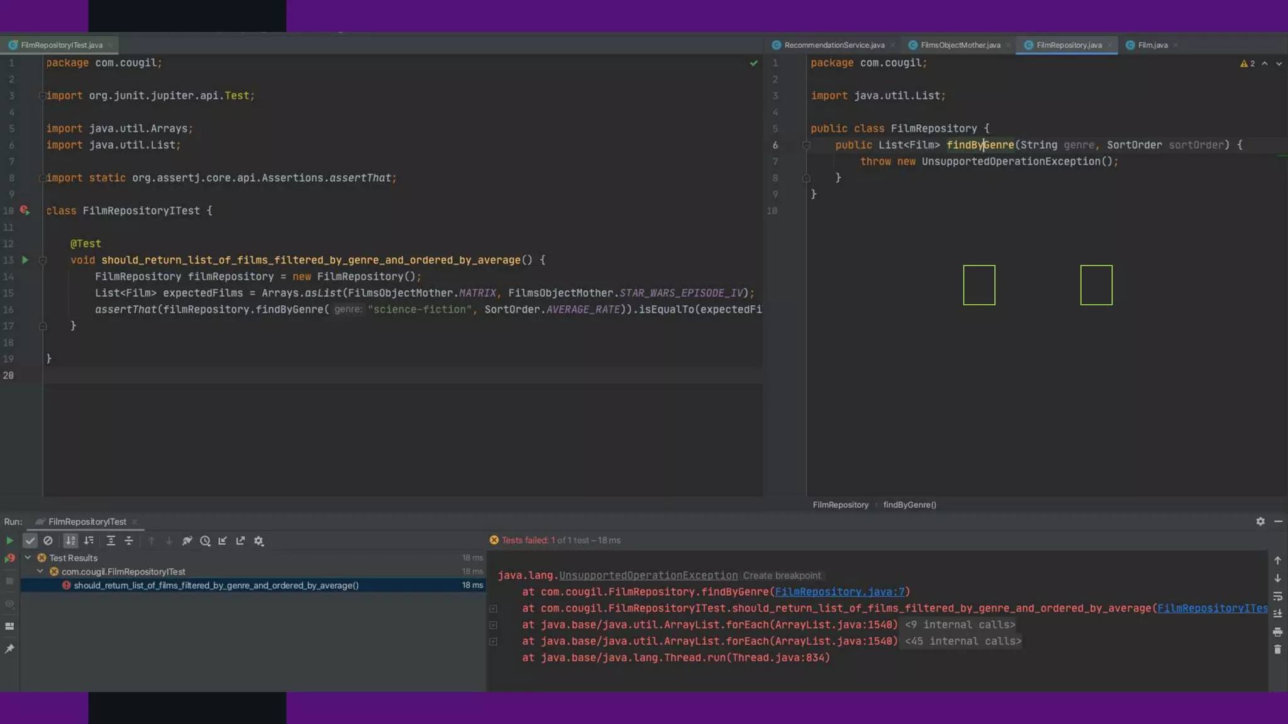Screen dimensions: 1288x724
Task: Pin the Run tab
Action: (9, 649)
